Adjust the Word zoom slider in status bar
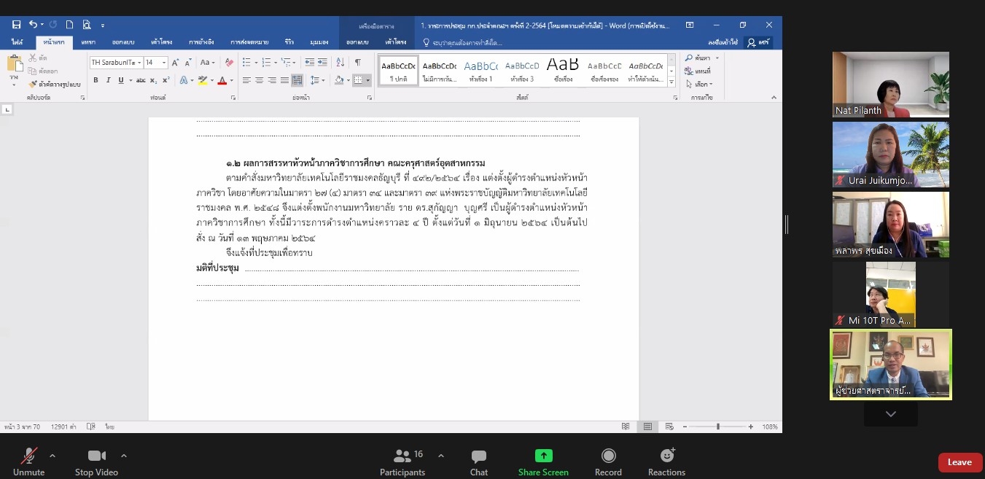This screenshot has height=479, width=985. (717, 427)
